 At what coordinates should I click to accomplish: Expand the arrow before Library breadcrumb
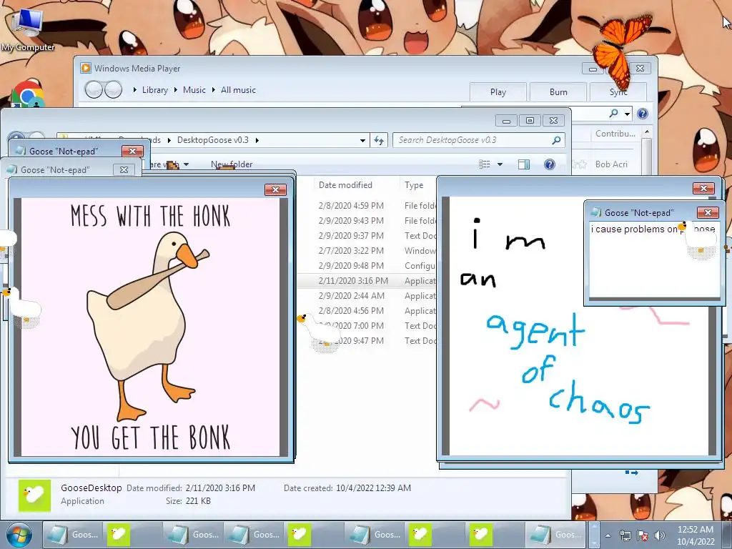(135, 89)
